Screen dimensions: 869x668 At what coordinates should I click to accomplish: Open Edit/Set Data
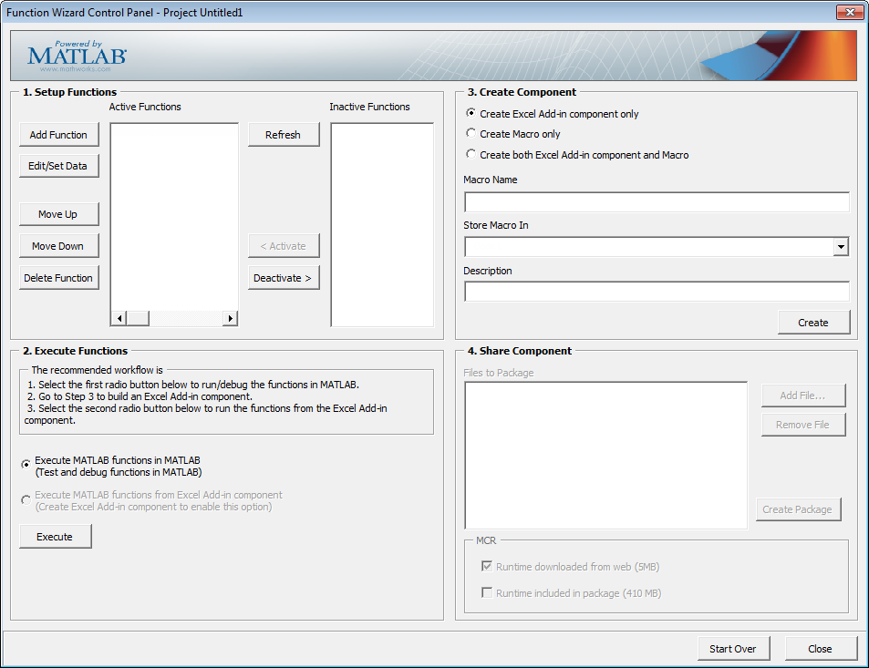coord(58,166)
